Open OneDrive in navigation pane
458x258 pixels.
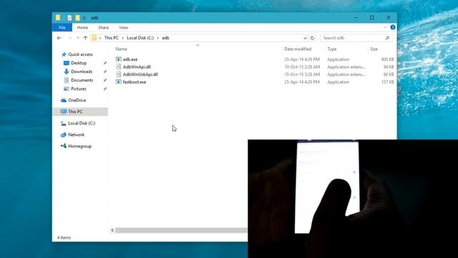(77, 100)
